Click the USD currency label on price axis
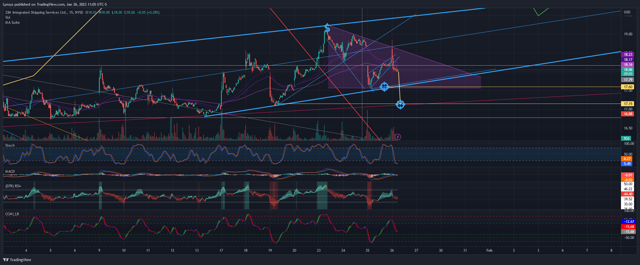 (627, 12)
